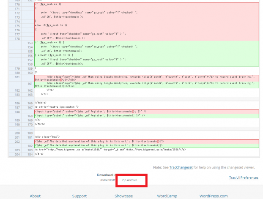Select the removed 'else if($ga_push != 1)' line
263x199 pixels.
(x=51, y=25)
